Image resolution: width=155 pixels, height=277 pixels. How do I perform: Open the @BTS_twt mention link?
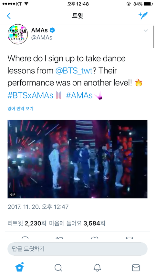pyautogui.click(x=74, y=71)
